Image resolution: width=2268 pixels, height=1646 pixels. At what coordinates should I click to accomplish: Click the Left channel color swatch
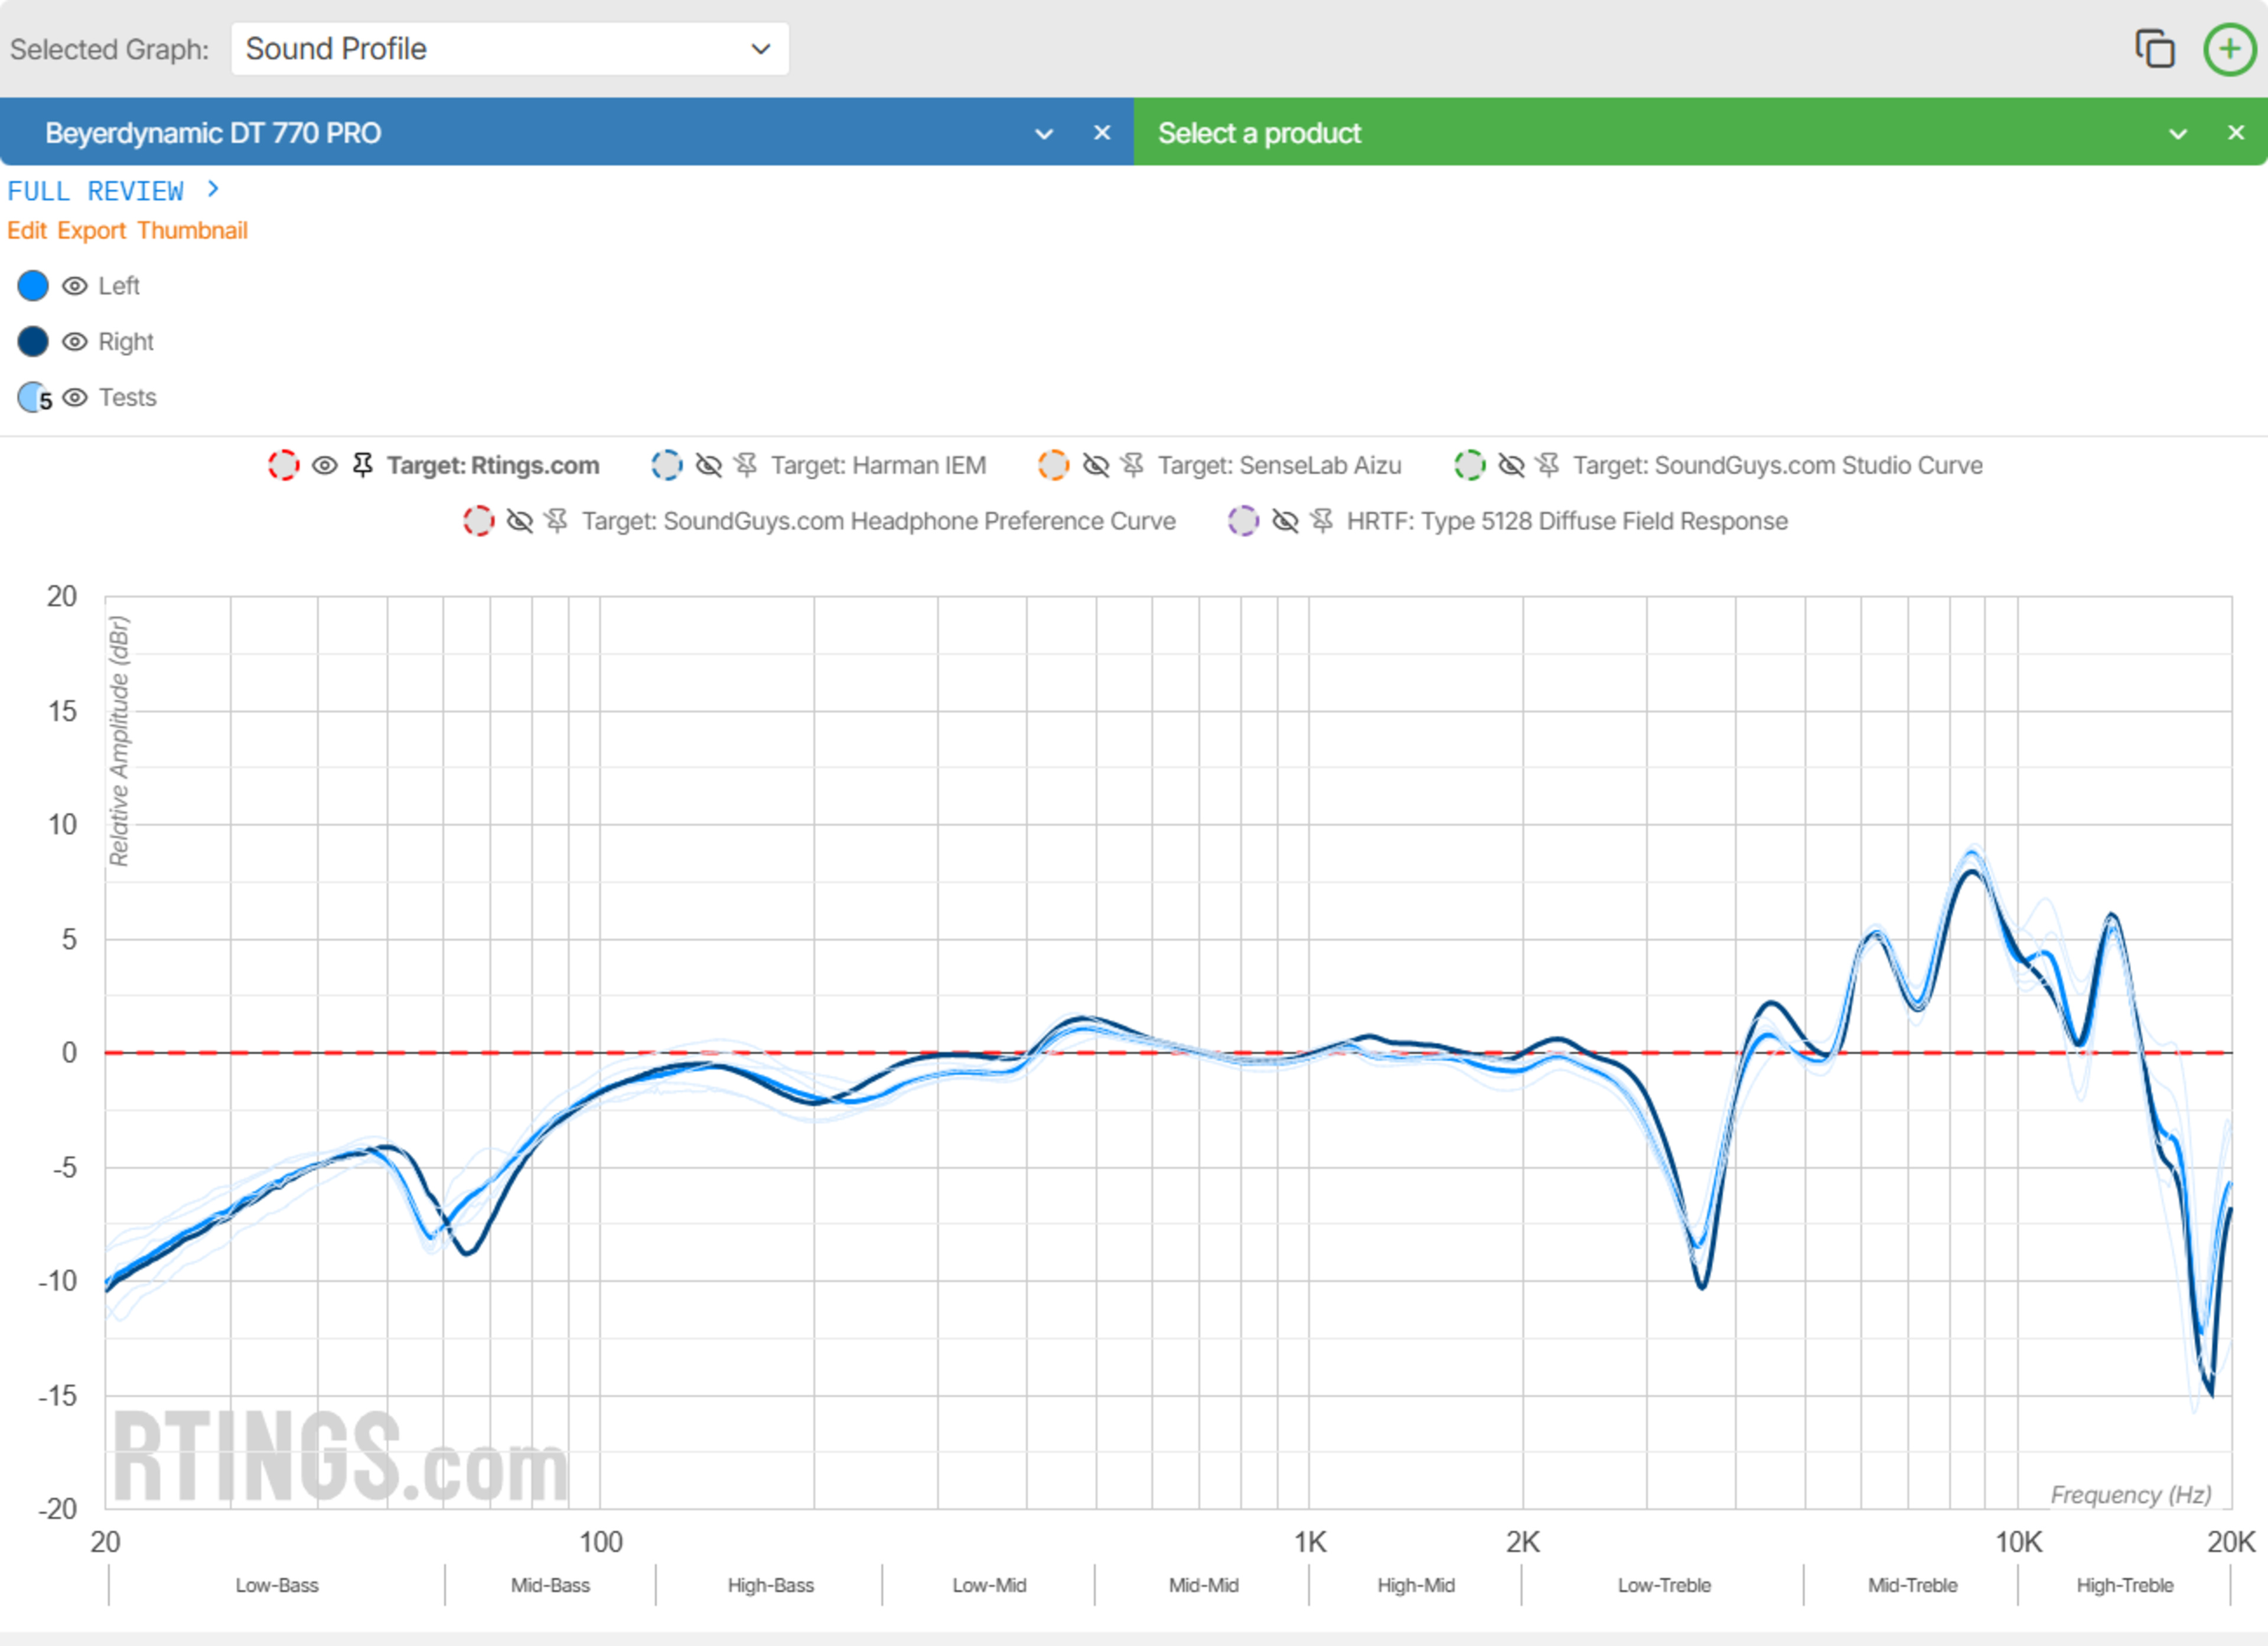point(33,286)
